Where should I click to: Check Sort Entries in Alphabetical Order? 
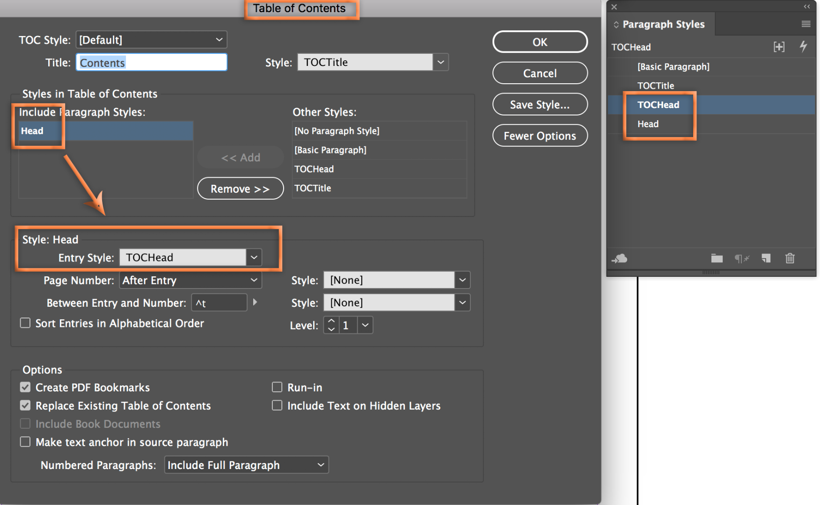25,323
